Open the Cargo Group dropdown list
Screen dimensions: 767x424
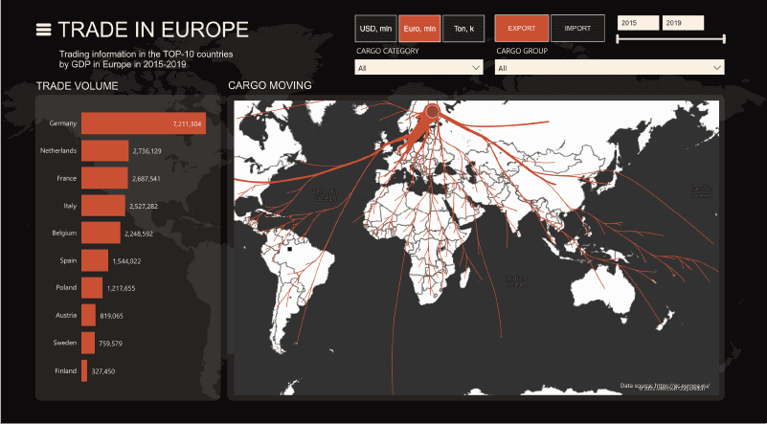click(x=610, y=68)
